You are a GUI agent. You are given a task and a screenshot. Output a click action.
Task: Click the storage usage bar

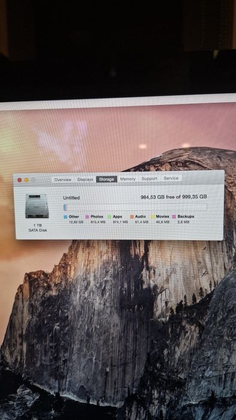click(135, 207)
